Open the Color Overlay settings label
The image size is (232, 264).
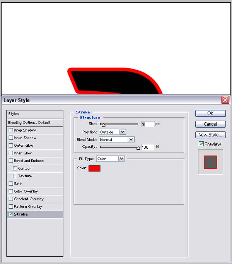point(26,191)
